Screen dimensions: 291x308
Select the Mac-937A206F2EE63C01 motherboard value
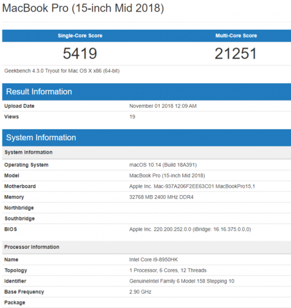(192, 186)
